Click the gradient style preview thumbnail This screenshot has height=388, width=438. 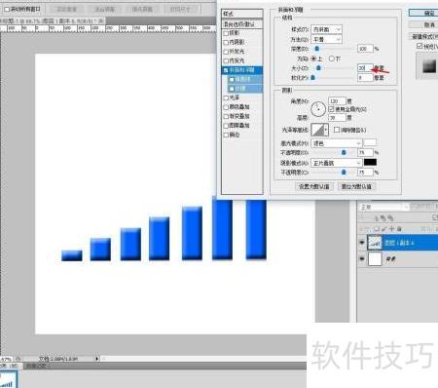[x=429, y=66]
